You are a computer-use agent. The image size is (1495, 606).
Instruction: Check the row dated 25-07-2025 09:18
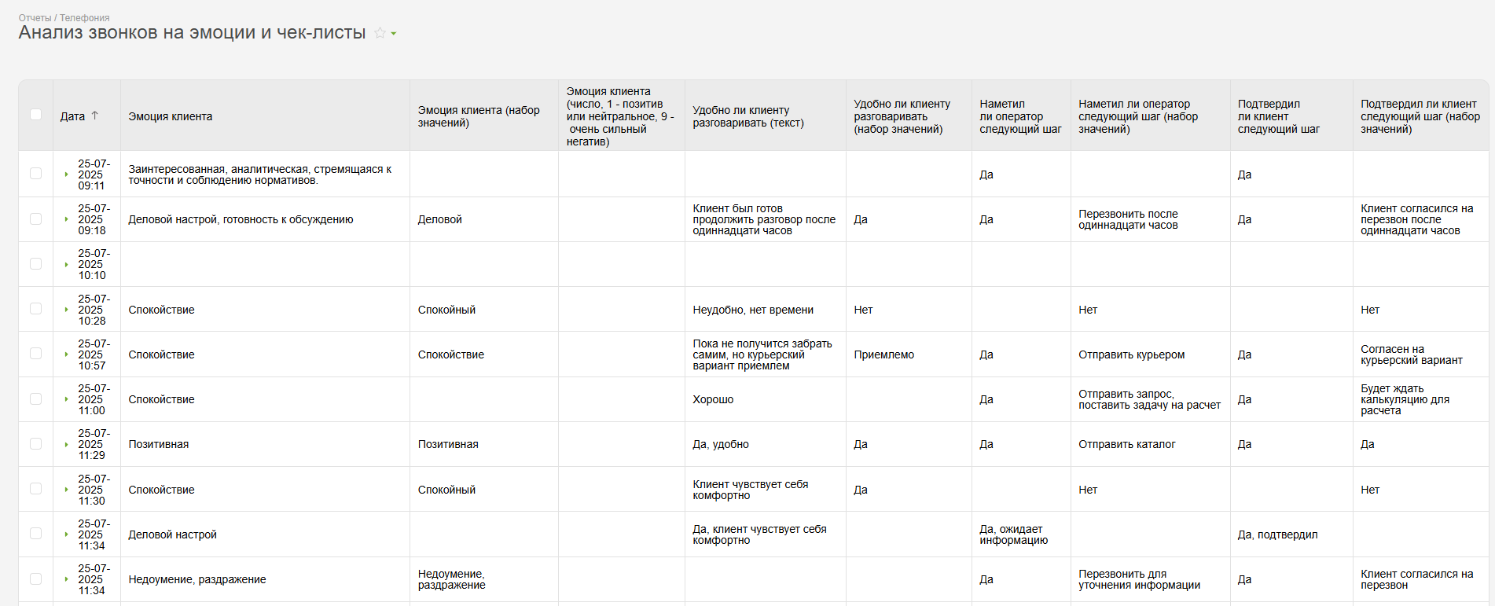[35, 219]
